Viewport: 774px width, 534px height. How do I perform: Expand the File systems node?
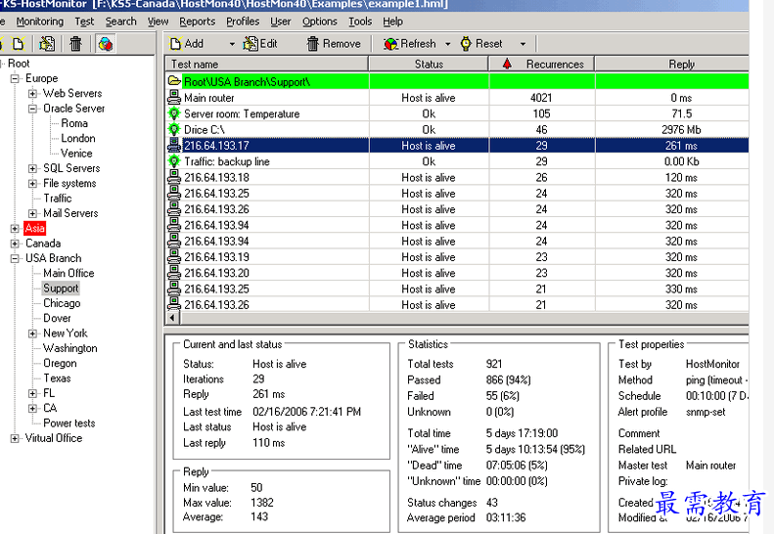click(x=32, y=184)
